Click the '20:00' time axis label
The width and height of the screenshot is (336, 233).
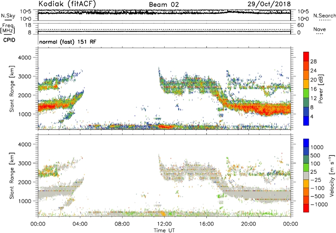[x=248, y=224]
